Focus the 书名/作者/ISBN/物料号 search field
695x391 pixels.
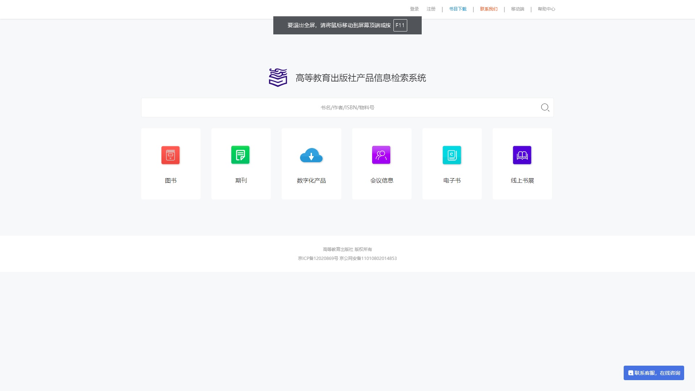[x=347, y=108]
